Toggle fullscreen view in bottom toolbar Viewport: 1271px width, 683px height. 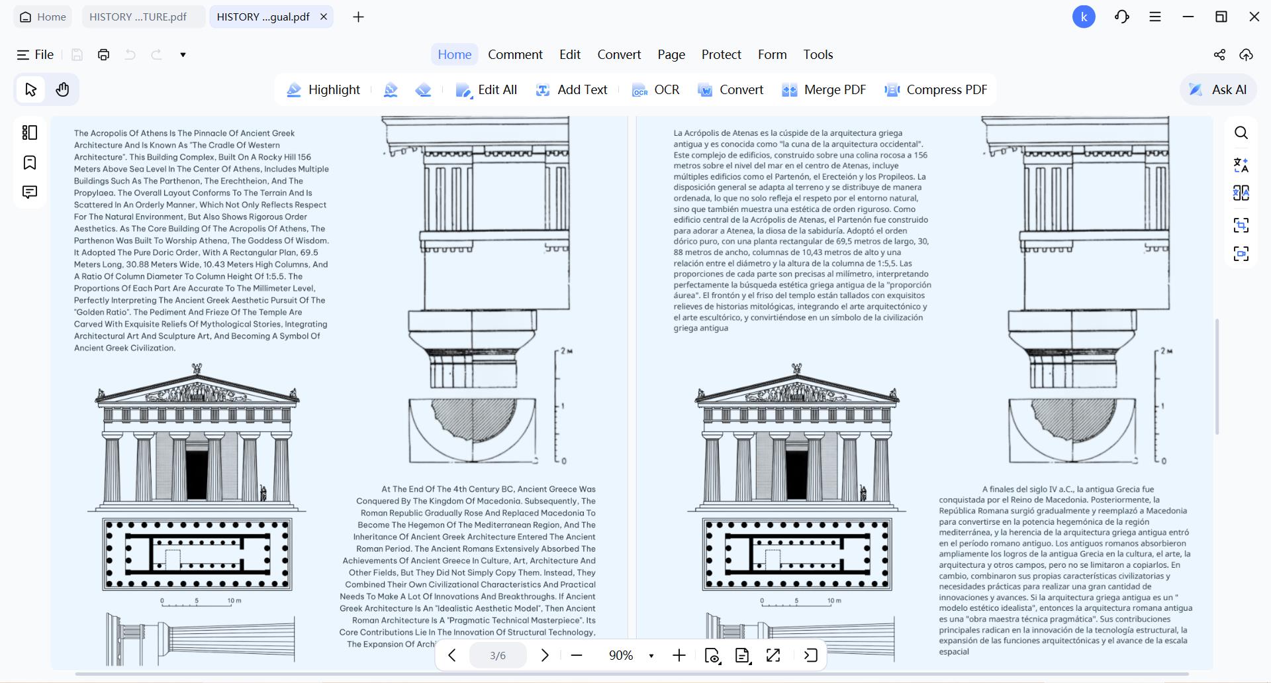point(773,655)
